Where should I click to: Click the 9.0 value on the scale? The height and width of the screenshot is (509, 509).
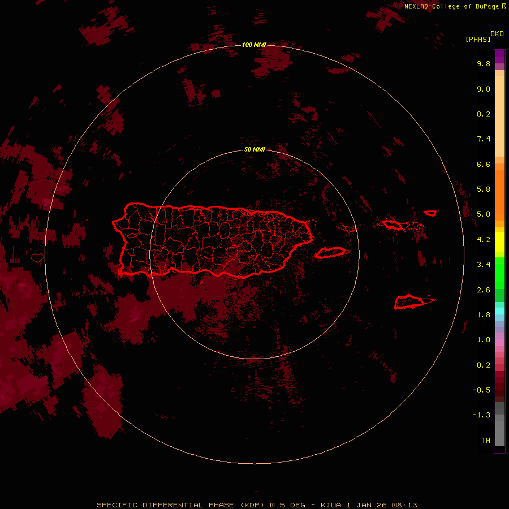tap(484, 89)
